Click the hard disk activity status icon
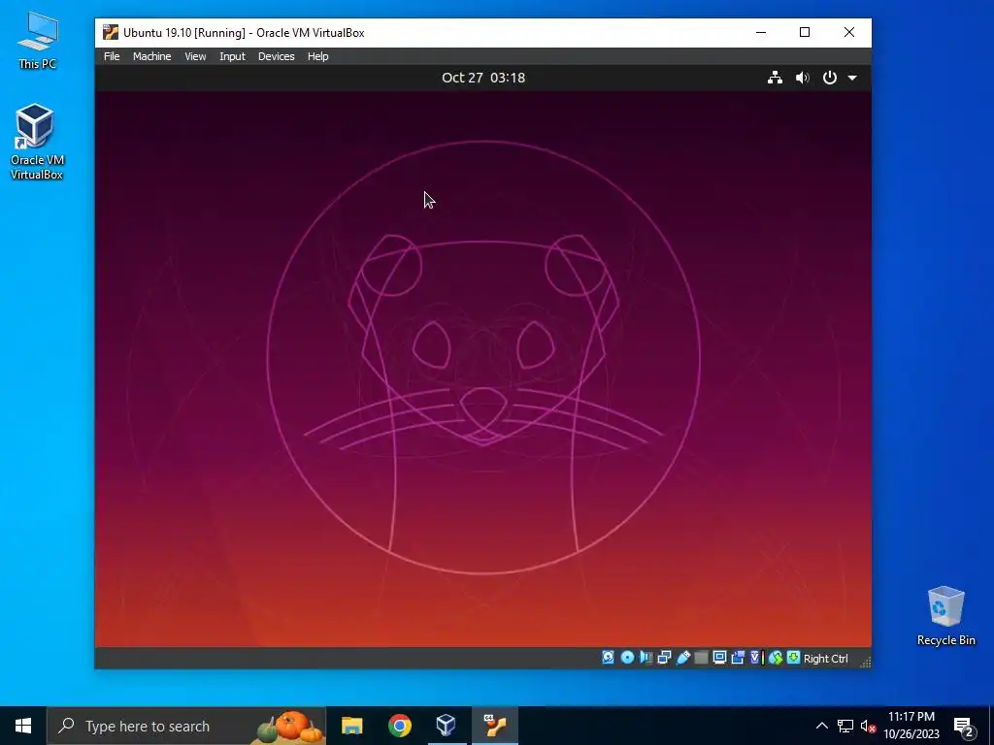This screenshot has height=745, width=994. (x=608, y=658)
